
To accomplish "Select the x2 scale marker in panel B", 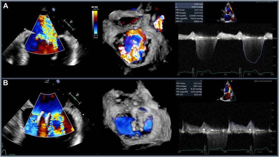I will pyautogui.click(x=75, y=98).
